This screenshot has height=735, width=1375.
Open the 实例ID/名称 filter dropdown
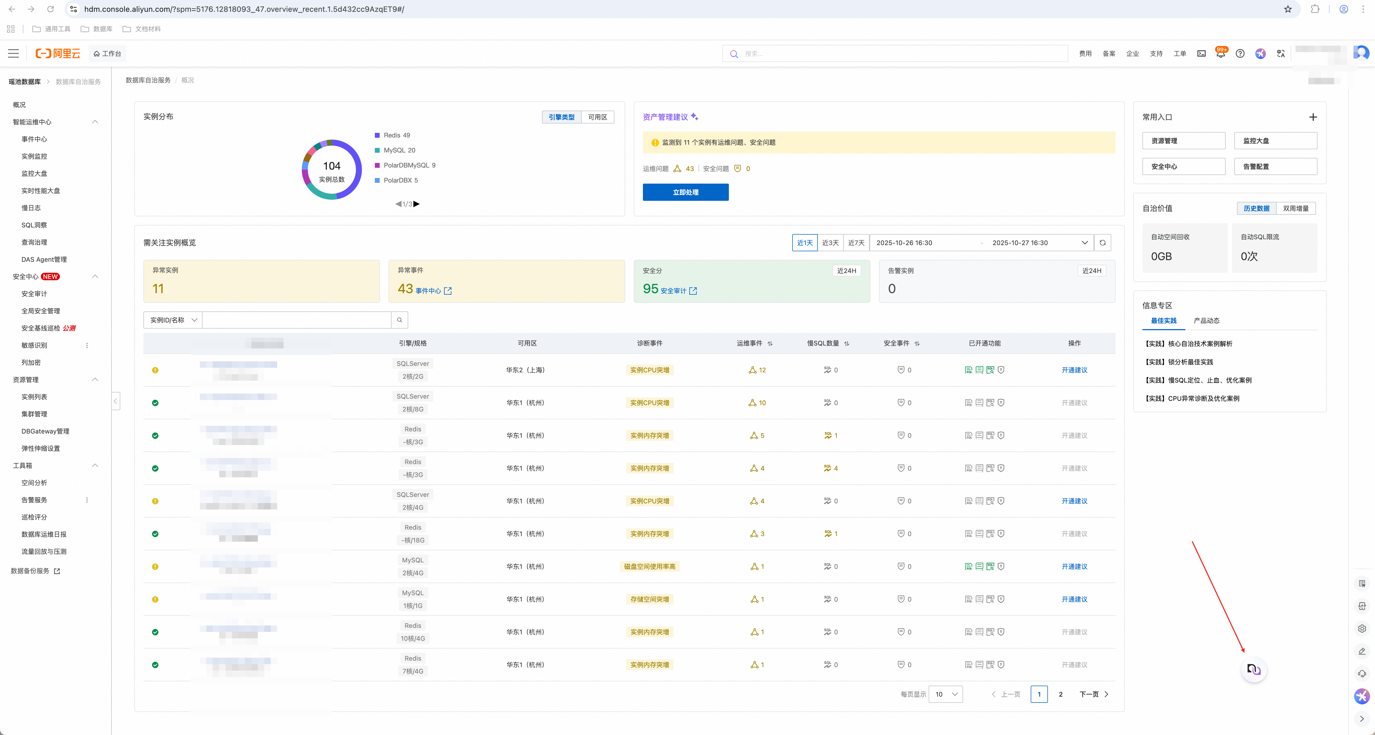(173, 320)
